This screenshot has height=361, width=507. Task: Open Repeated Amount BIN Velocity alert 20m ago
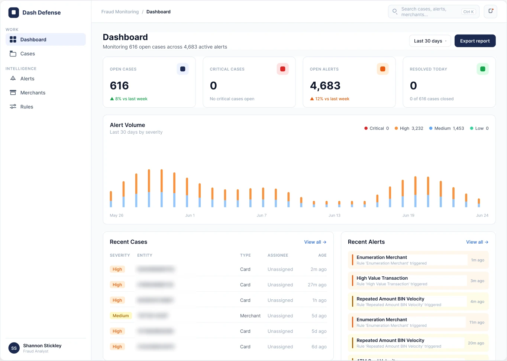click(418, 343)
